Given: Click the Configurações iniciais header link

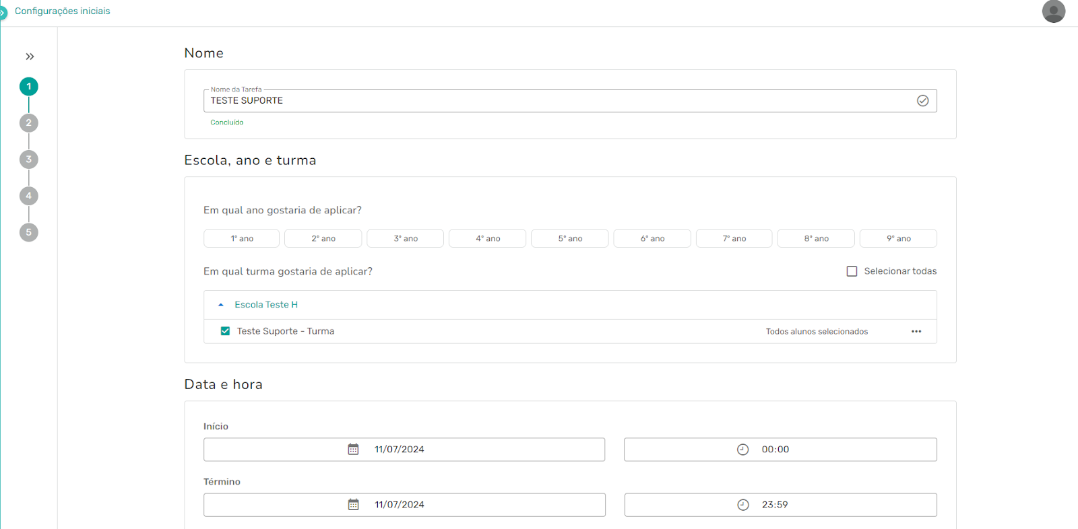Looking at the screenshot, I should point(62,11).
